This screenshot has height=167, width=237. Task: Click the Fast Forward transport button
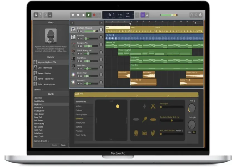point(78,15)
